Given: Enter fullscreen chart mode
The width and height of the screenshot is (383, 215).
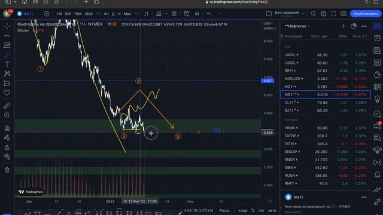Looking at the screenshot, I should coord(333,14).
